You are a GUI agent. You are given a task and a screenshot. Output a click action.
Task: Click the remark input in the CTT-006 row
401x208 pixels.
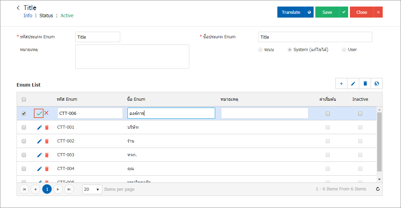tap(265, 113)
